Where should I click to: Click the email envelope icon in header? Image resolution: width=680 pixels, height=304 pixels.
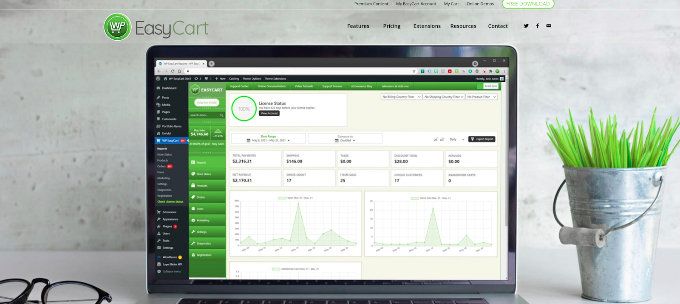(x=549, y=26)
